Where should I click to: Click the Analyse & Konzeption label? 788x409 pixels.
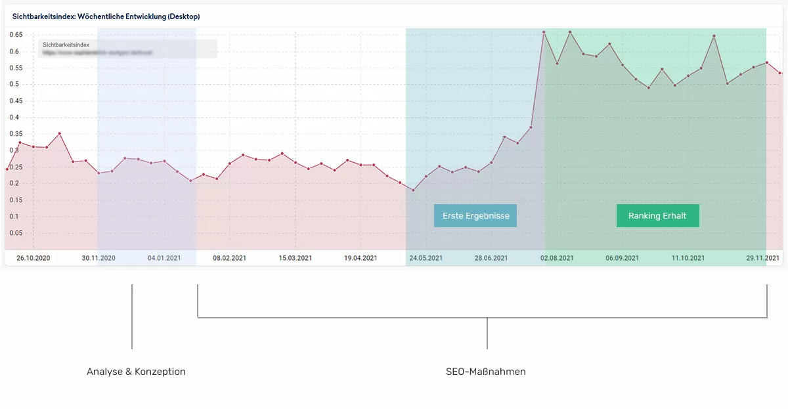click(x=136, y=371)
